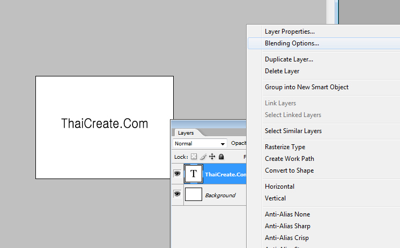Screen dimensions: 400x248
Task: Click the Lock label in Layers panel
Action: (x=181, y=157)
